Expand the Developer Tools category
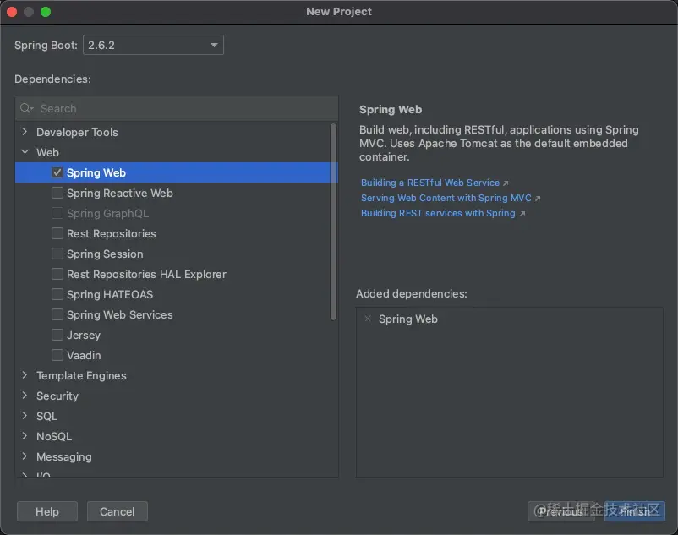The height and width of the screenshot is (535, 678). (25, 132)
